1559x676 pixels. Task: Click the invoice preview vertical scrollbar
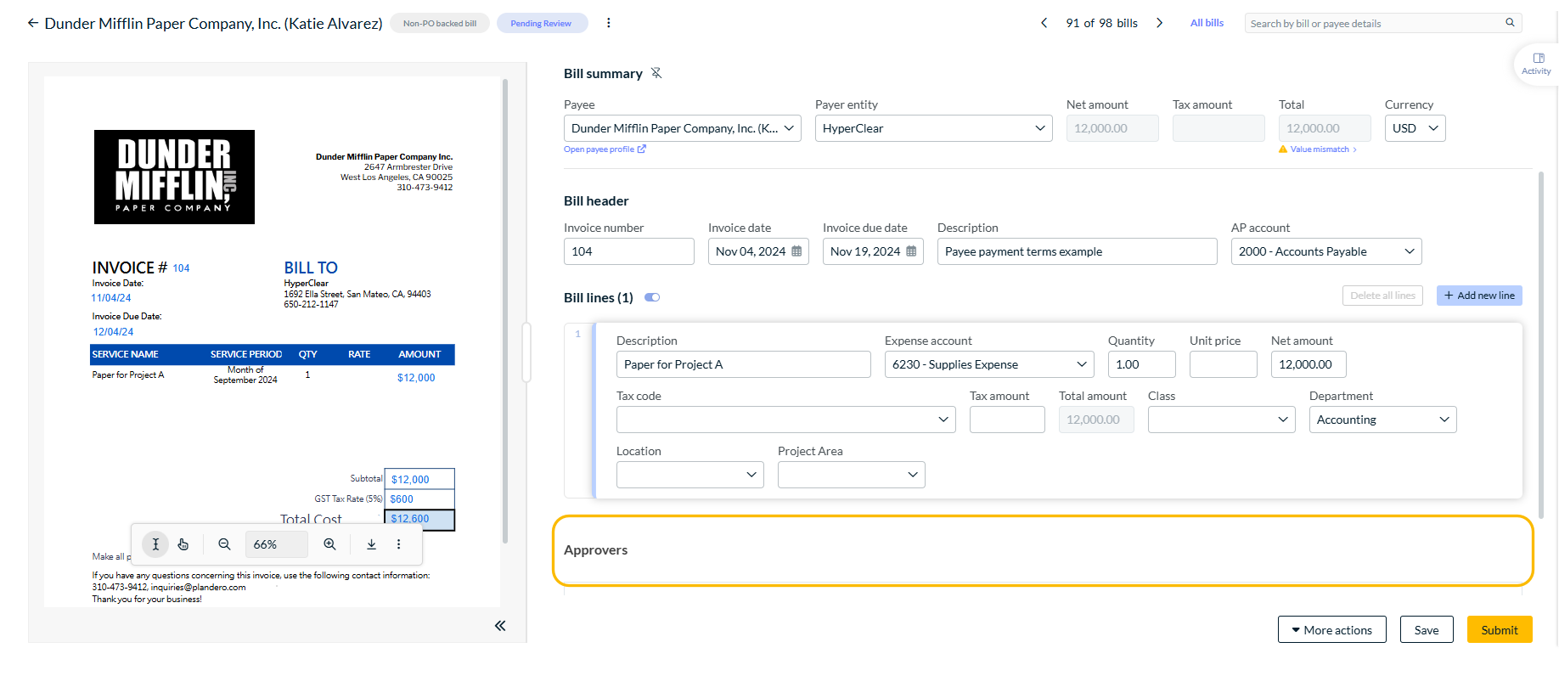coord(505,311)
